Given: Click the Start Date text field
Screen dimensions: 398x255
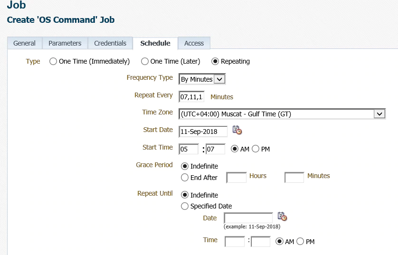Looking at the screenshot, I should (x=203, y=132).
